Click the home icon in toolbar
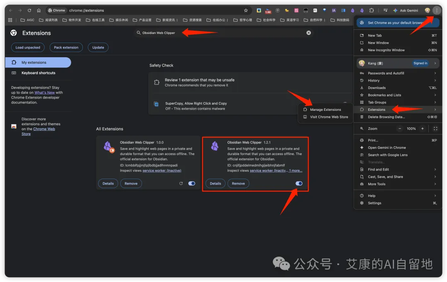Viewport: 447px width, 282px height. click(39, 10)
